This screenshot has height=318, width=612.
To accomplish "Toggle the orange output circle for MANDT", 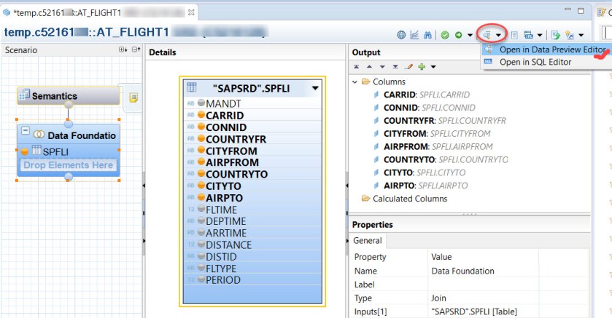I will (x=201, y=104).
